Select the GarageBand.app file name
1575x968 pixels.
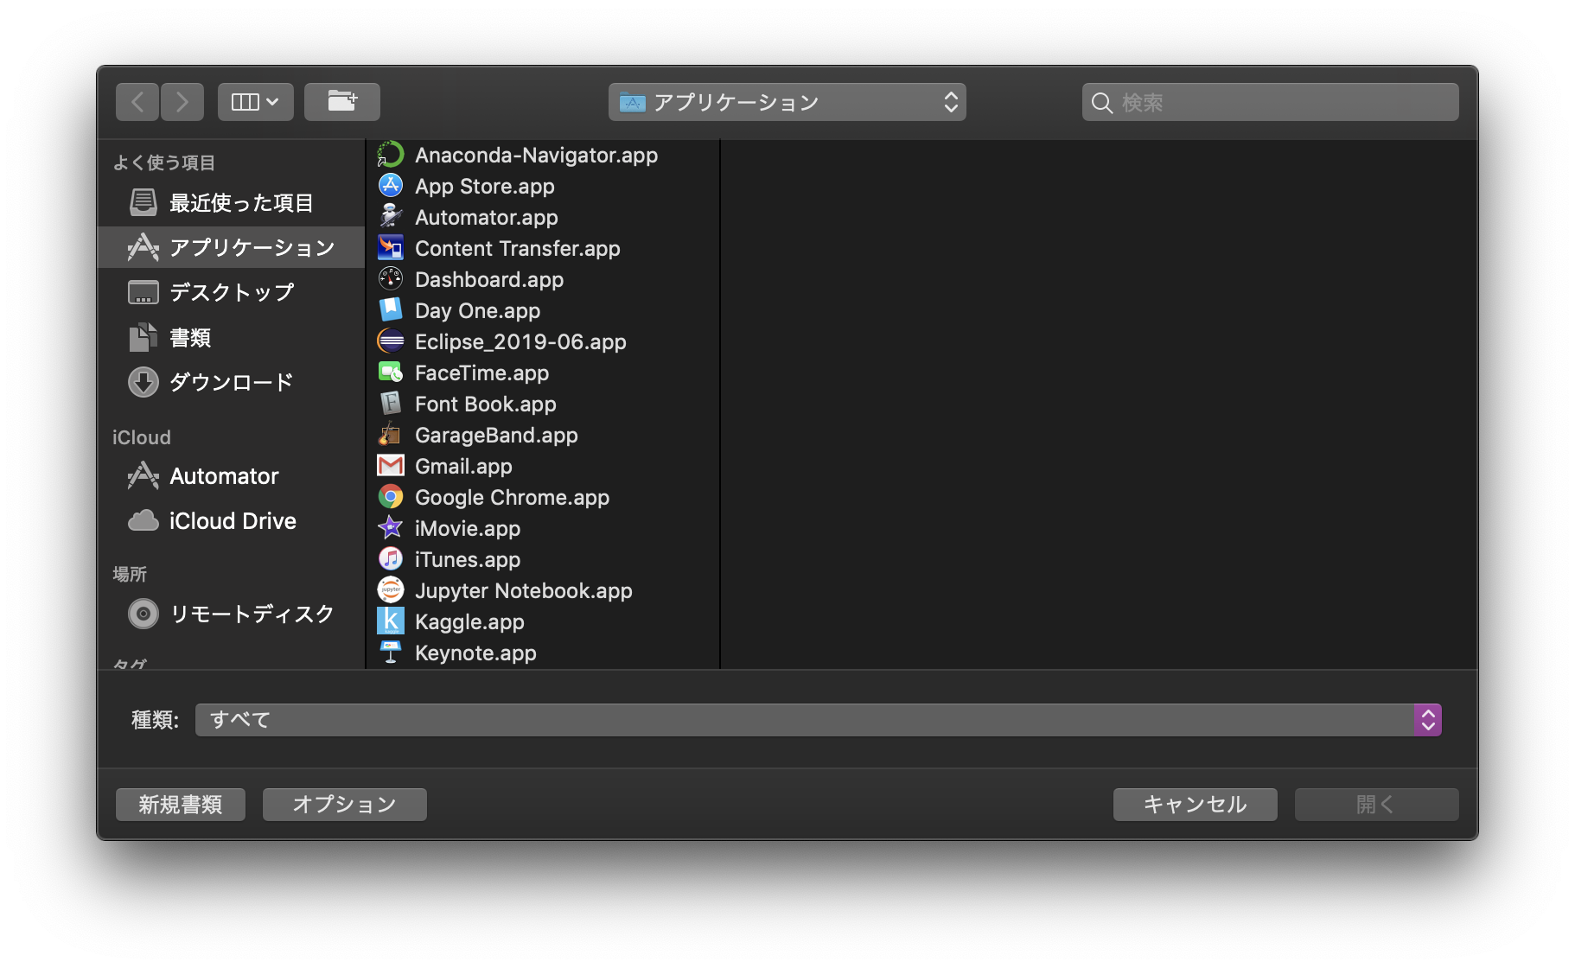pos(497,435)
